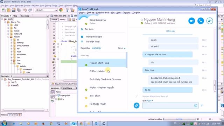Attach a file with the paperclip button
Viewport: 224px width, 126px height.
coord(136,106)
